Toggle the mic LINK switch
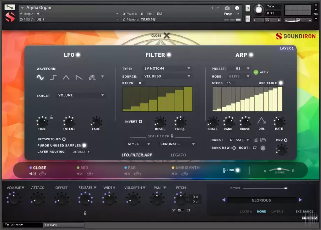The width and height of the screenshot is (321, 230). coord(237,170)
